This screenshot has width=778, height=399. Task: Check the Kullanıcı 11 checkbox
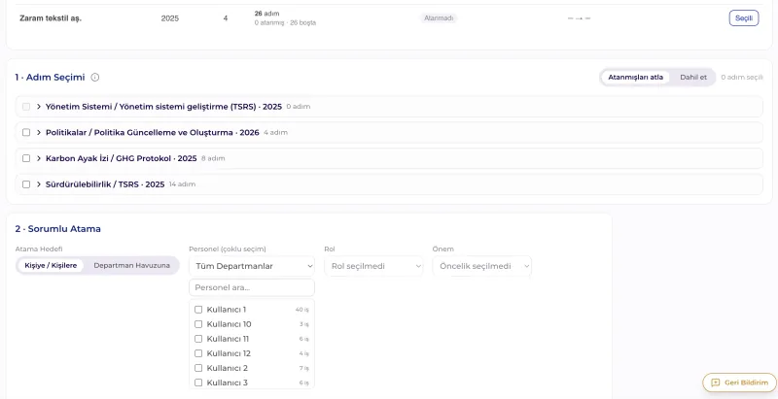198,339
